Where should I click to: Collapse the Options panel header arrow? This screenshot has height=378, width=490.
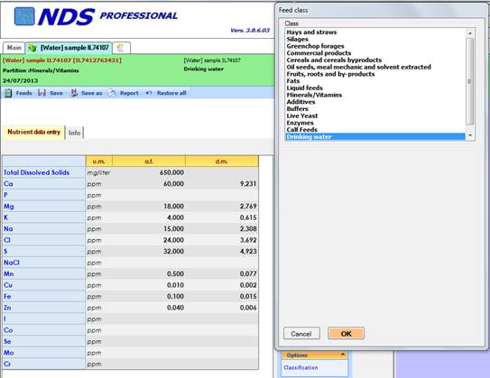[343, 355]
